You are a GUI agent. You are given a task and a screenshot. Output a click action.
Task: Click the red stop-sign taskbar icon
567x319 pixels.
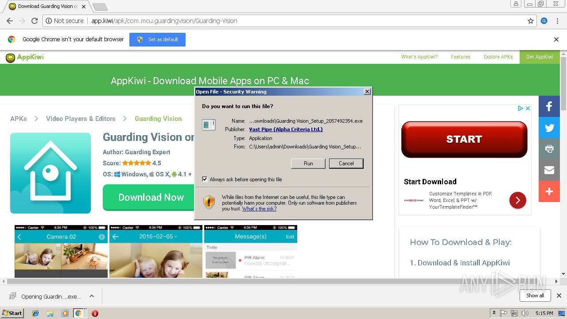tap(95, 313)
